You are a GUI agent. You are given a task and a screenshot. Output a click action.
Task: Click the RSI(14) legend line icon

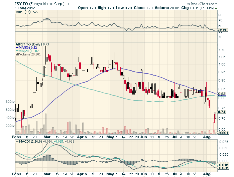point(17,12)
